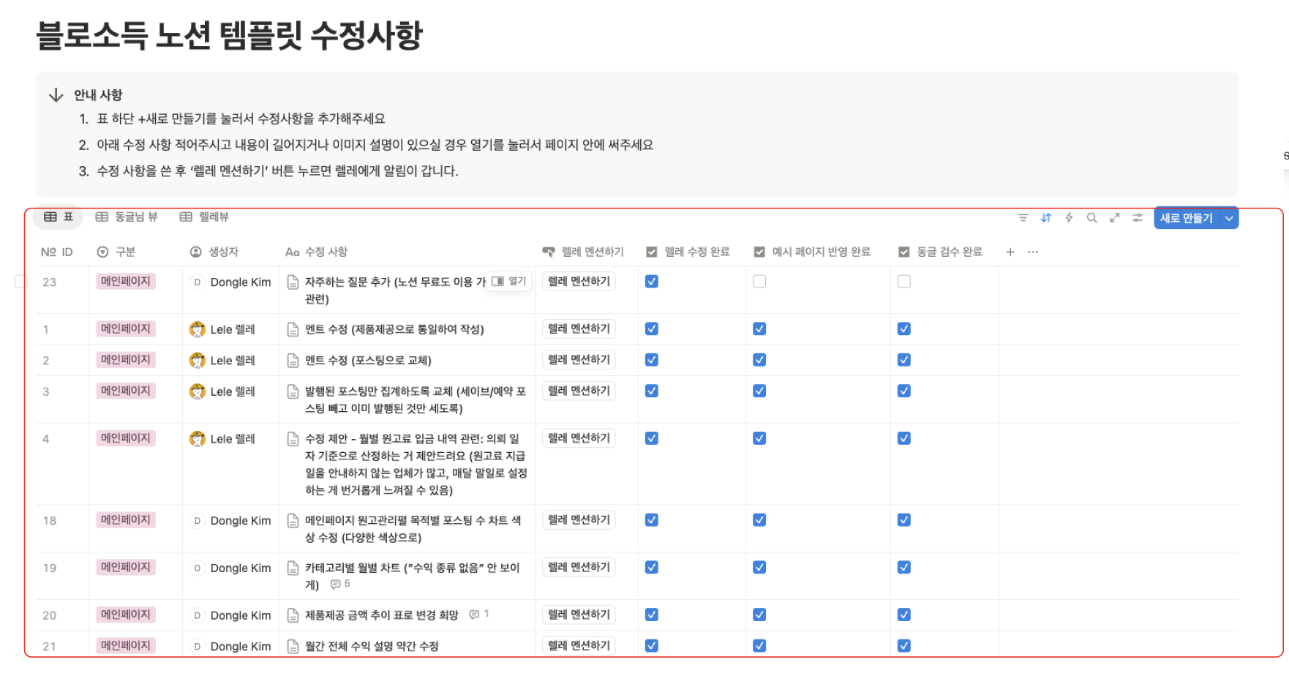Toggle 예시 페이지 반영 완료 for row 18

pyautogui.click(x=759, y=519)
